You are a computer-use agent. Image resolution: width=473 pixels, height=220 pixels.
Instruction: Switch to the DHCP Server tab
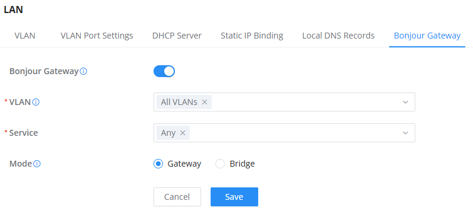[x=177, y=36]
